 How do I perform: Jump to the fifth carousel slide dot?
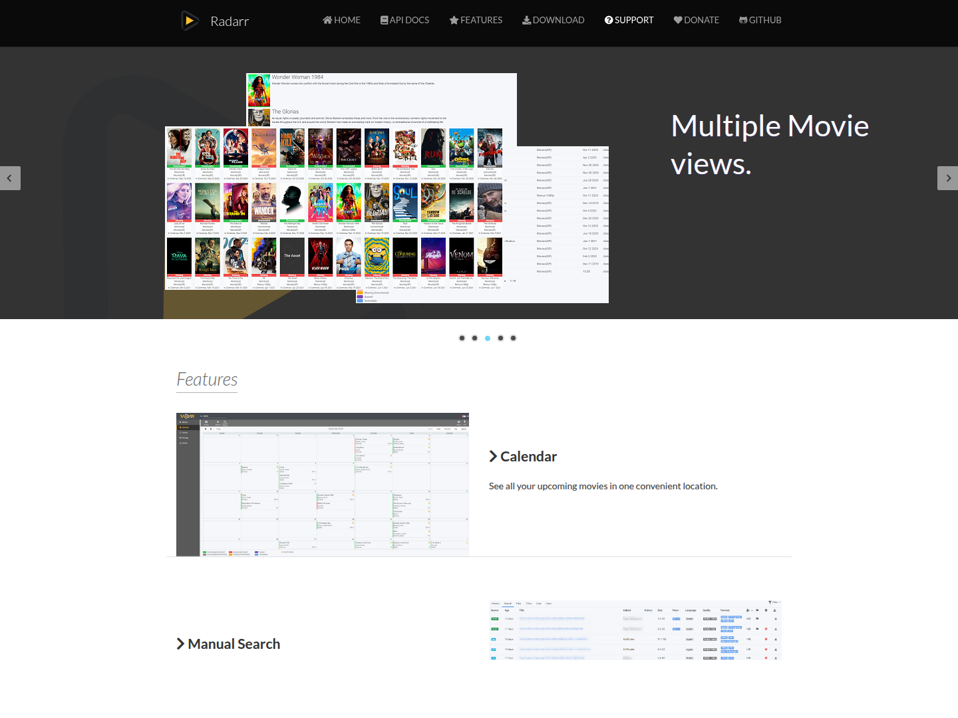513,338
